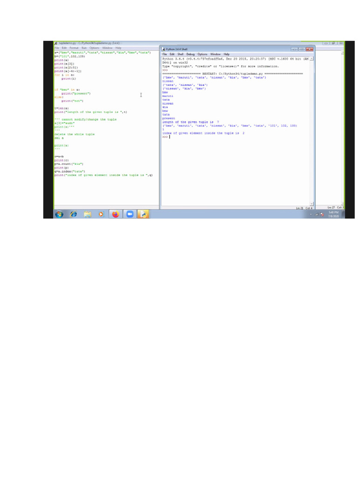
Task: Click the code line 'if "bmw" in a:'
Action: [67, 90]
